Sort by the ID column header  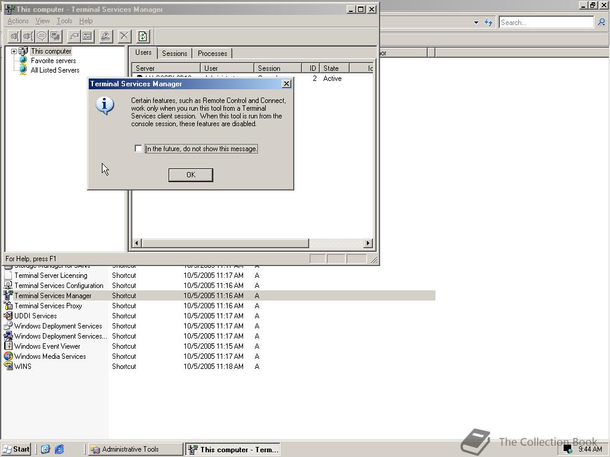tap(311, 68)
